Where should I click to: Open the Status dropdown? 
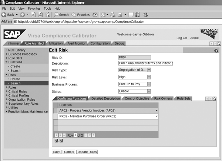coord(149,91)
